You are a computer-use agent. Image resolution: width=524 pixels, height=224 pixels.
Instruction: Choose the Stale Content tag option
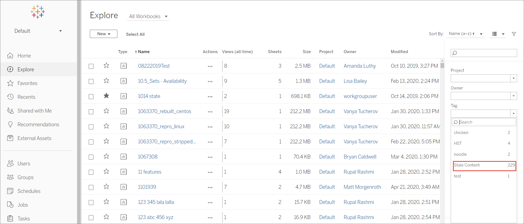(484, 165)
